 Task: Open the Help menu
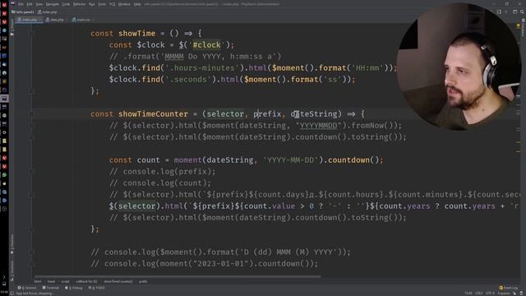click(137, 4)
